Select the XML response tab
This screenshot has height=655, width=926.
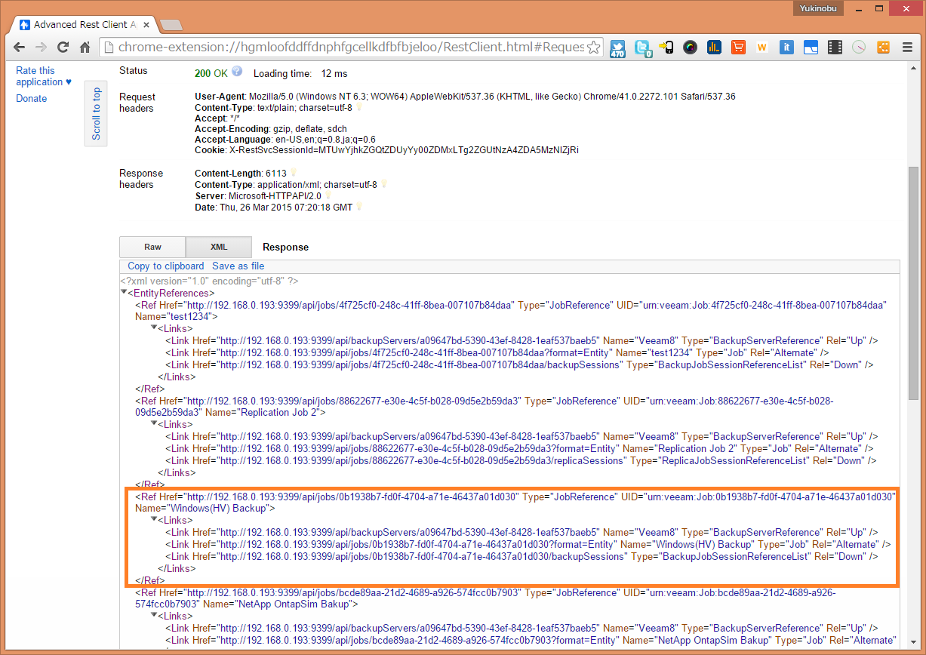point(219,247)
